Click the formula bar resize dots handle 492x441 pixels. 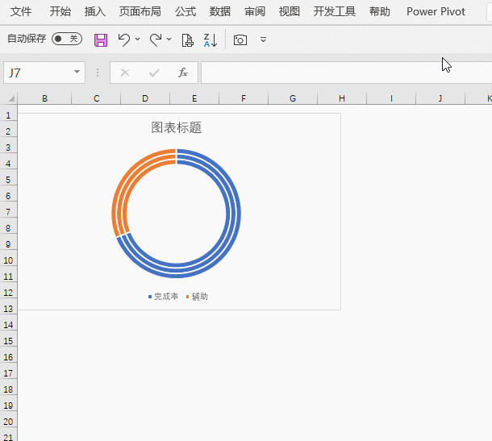point(98,73)
